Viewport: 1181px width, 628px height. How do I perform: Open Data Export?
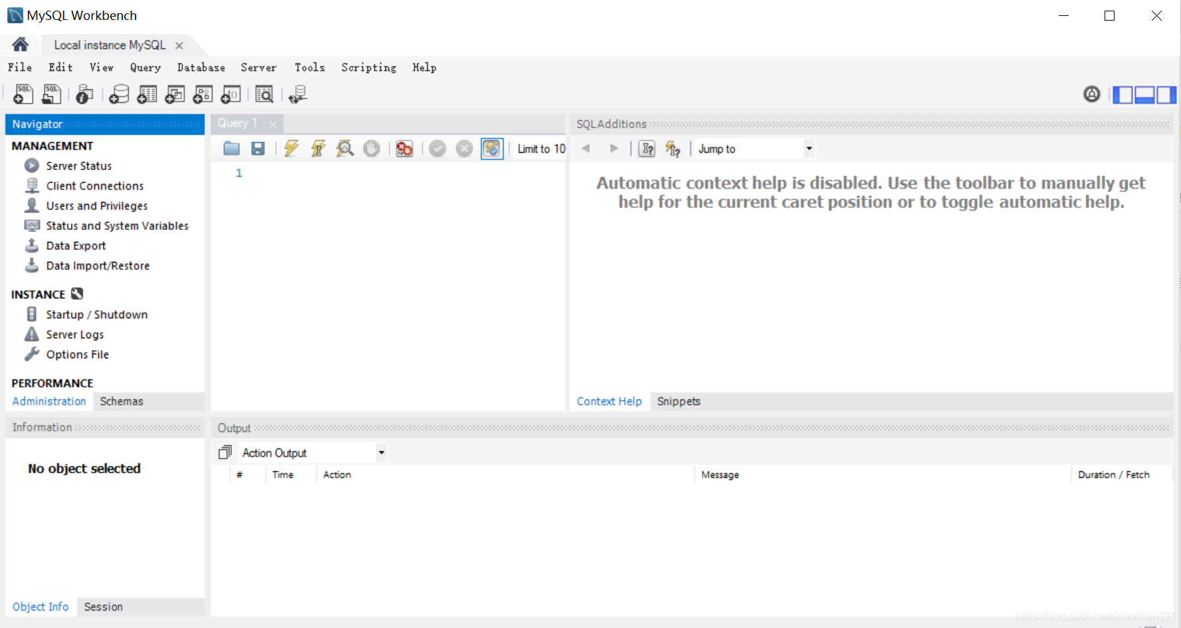(x=76, y=245)
